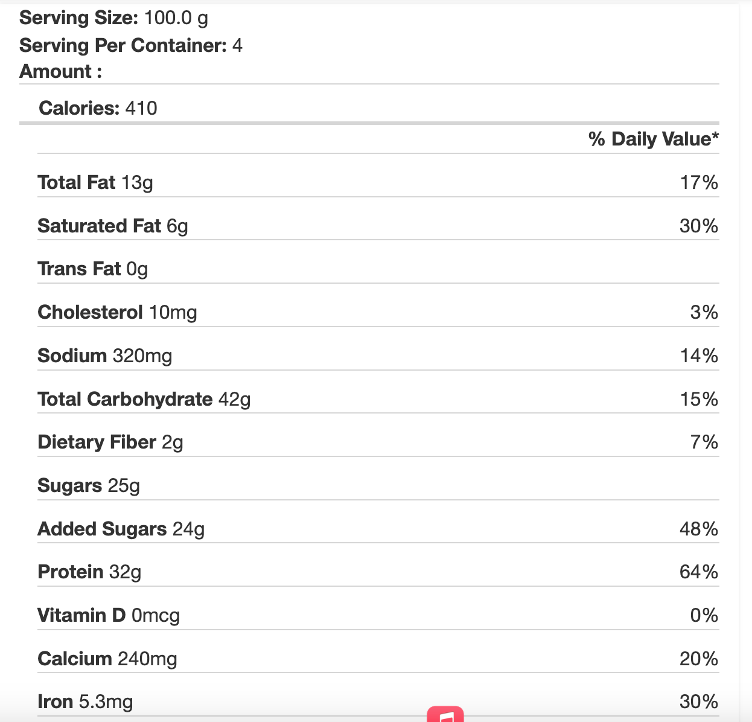The height and width of the screenshot is (722, 752).
Task: Click the Calcium 240mg label
Action: point(107,659)
